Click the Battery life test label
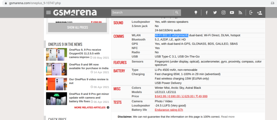This screenshot has width=277, height=120. [x=139, y=110]
